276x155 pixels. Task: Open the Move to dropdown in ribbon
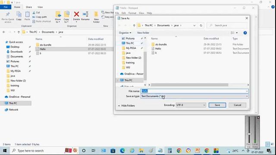coord(58,21)
